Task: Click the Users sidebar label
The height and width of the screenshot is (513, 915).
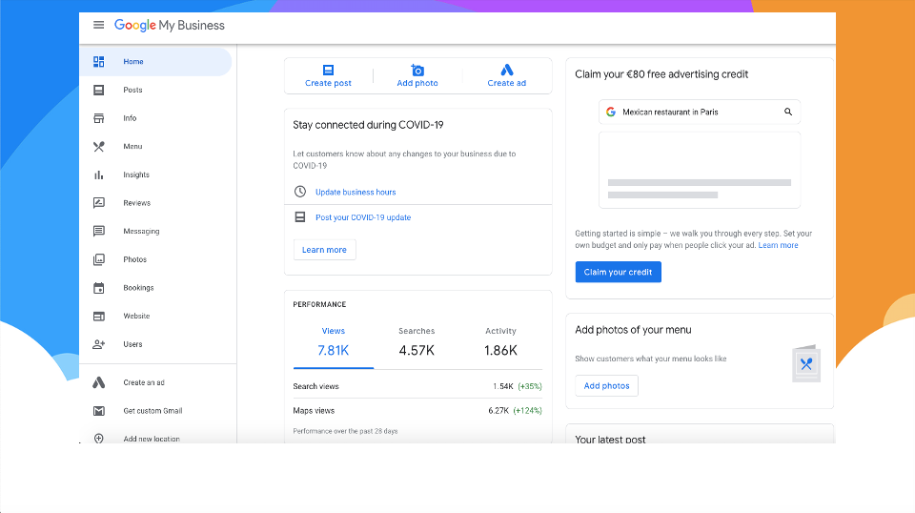Action: point(132,344)
